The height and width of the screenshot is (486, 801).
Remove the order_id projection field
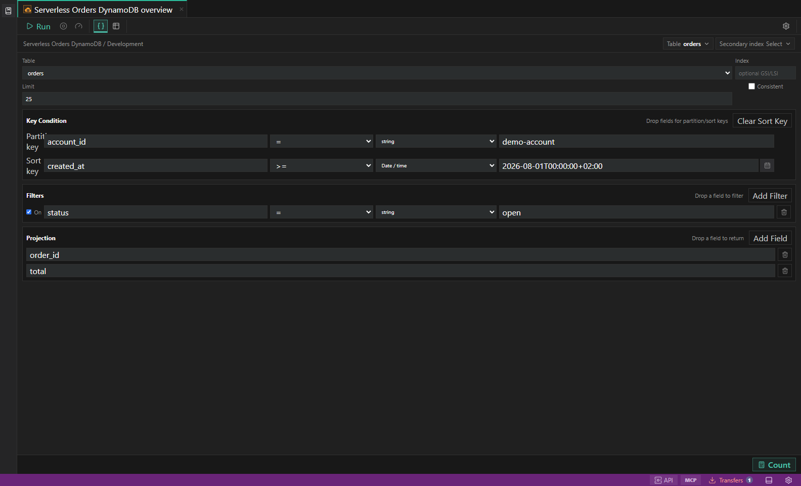coord(785,255)
